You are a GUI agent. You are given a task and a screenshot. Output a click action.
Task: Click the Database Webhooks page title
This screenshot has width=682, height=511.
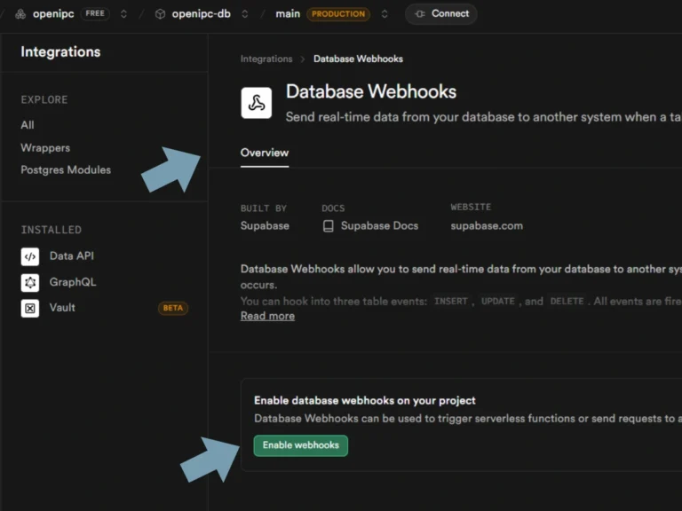pyautogui.click(x=371, y=91)
